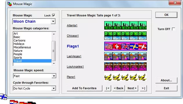This screenshot has height=104, width=183.
Task: Jump to last page with >| button
Action: [x=143, y=88]
